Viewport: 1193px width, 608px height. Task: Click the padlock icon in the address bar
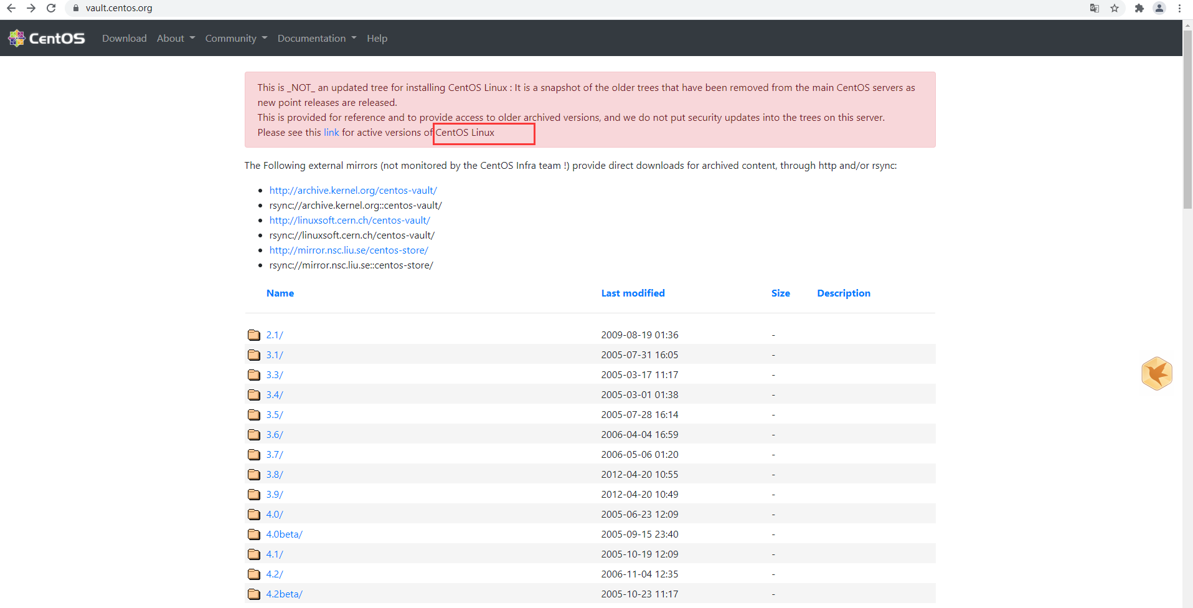(76, 8)
